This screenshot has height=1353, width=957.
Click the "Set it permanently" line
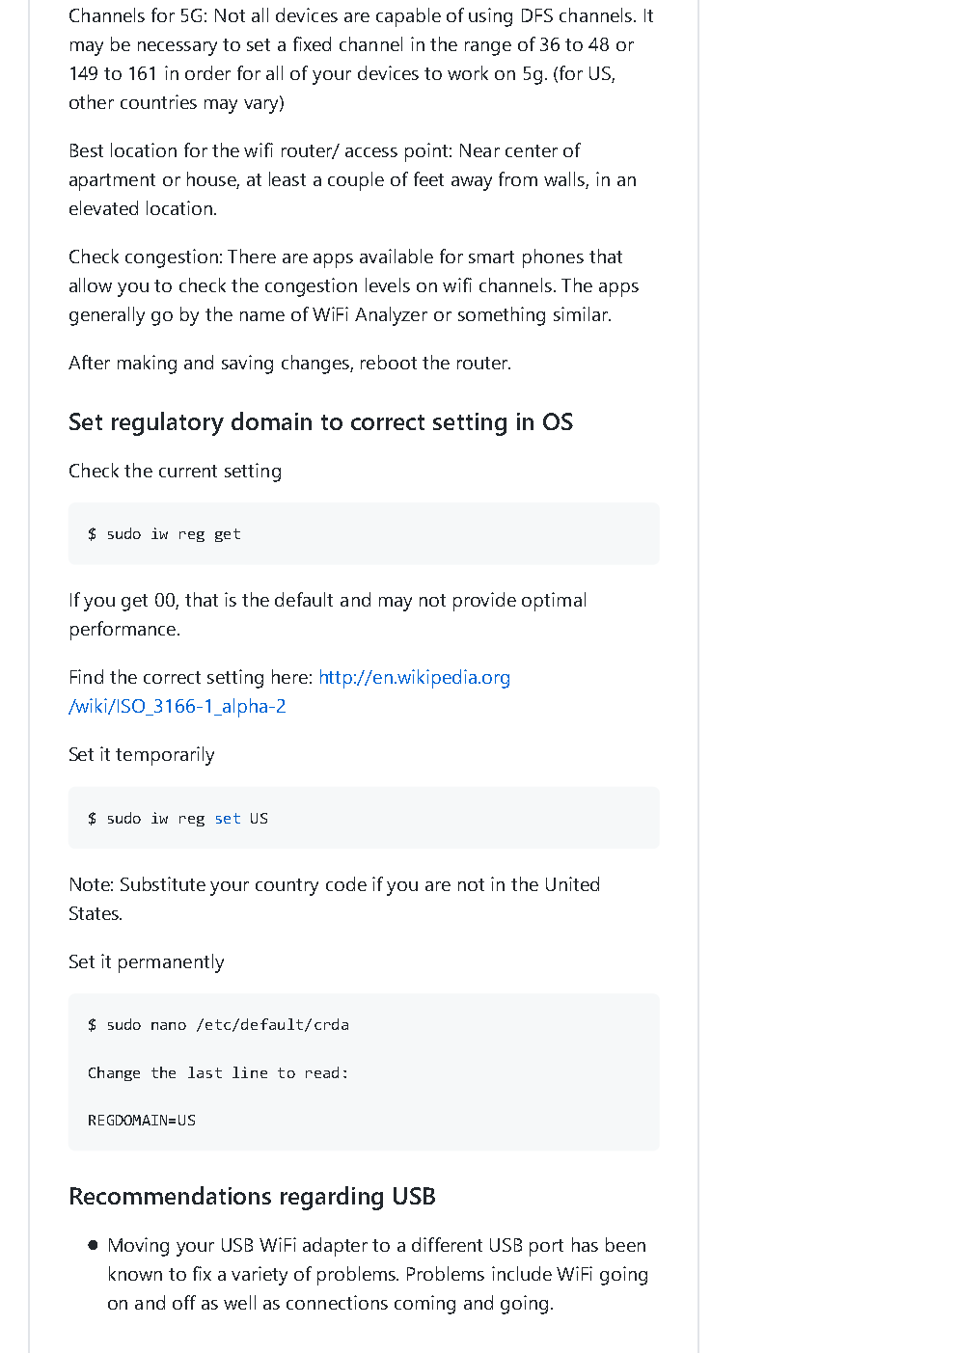click(147, 962)
